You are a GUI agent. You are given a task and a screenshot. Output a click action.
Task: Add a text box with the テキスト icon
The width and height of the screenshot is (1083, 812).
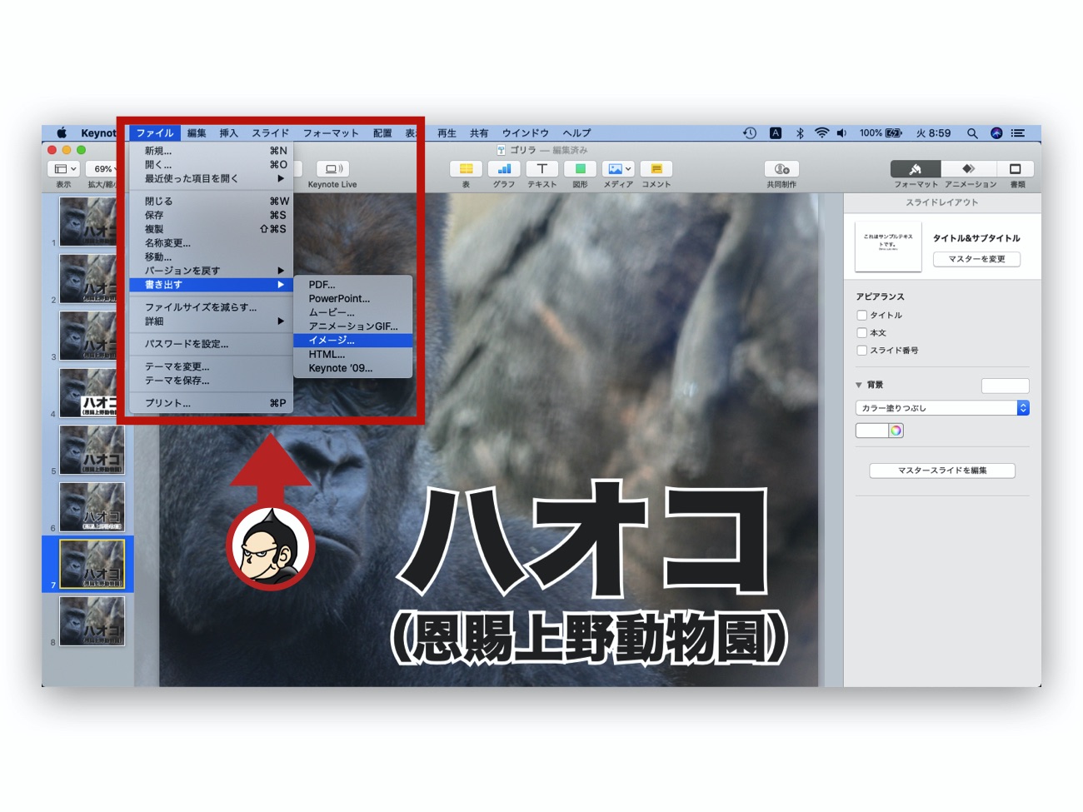coord(541,169)
